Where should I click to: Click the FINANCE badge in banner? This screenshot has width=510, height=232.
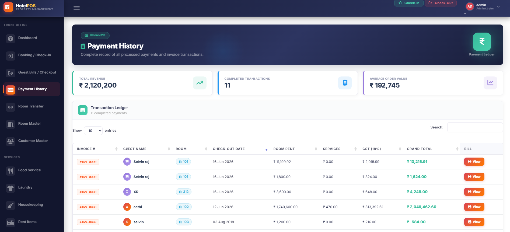[95, 35]
